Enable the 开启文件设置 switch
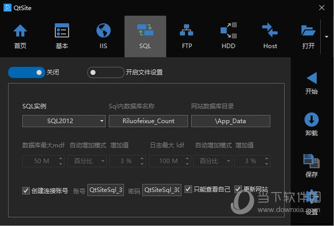334x226 pixels. [x=106, y=72]
